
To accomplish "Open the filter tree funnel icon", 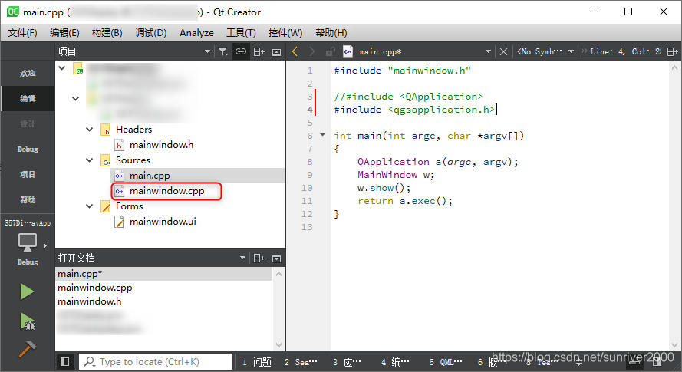I will tap(223, 52).
